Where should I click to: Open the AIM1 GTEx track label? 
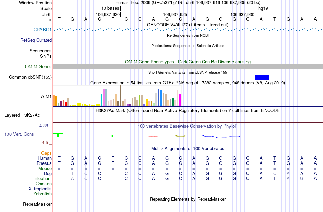coord(46,96)
